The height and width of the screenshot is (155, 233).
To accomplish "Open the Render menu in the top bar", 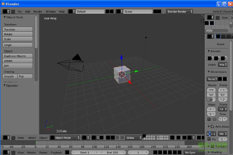I will 38,11.
